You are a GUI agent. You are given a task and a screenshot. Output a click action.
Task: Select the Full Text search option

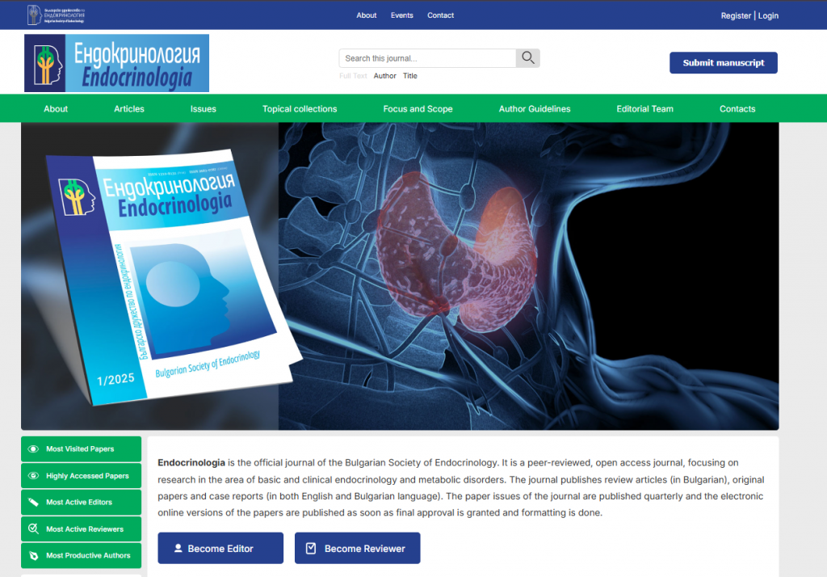(x=353, y=76)
